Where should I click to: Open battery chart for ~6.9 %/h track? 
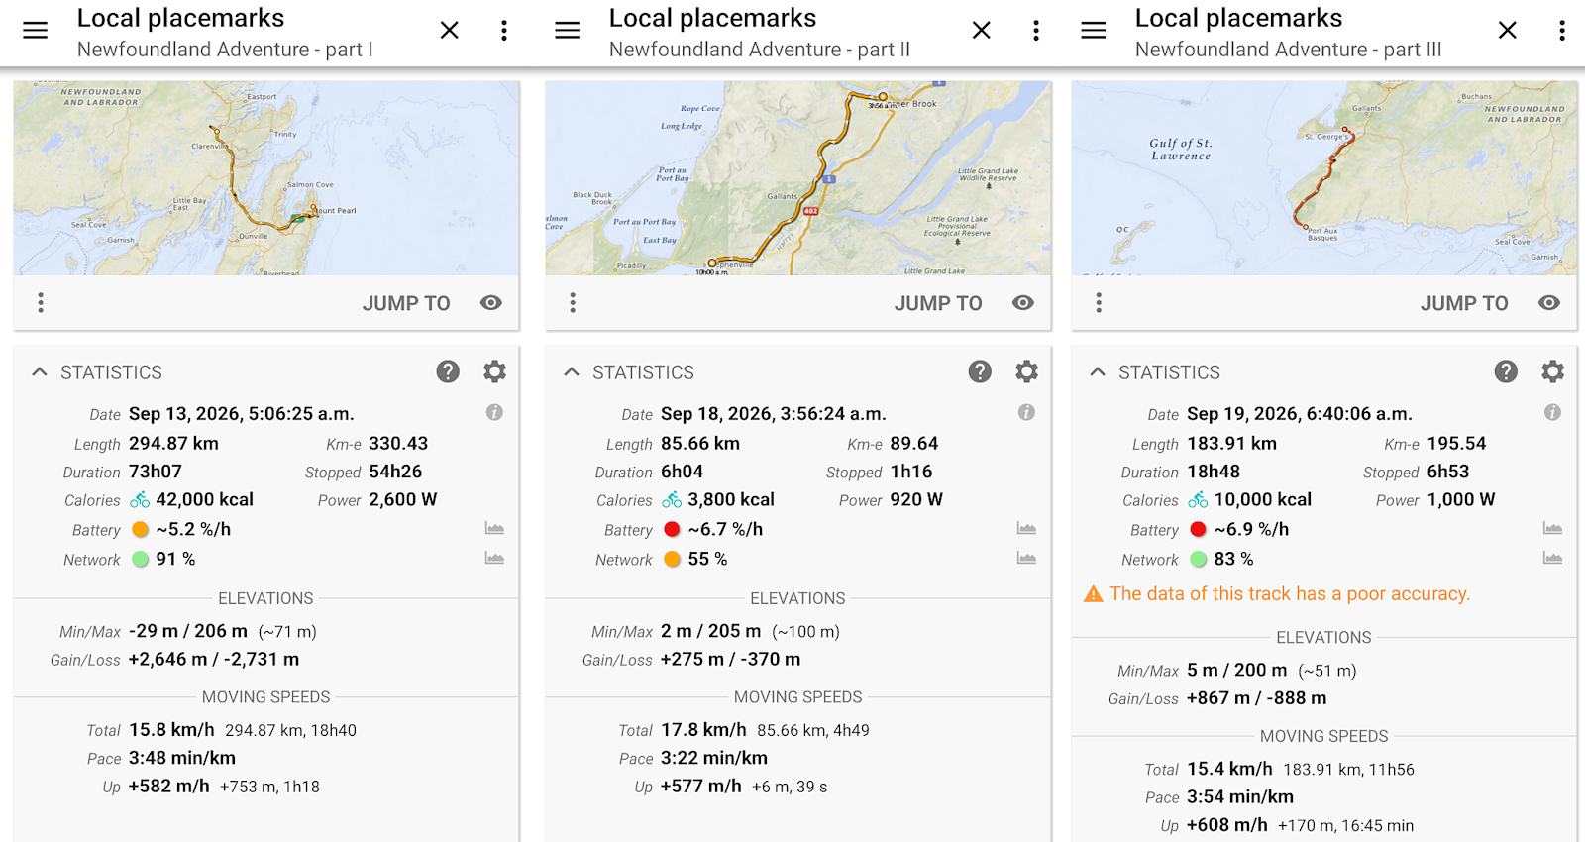pos(1552,529)
